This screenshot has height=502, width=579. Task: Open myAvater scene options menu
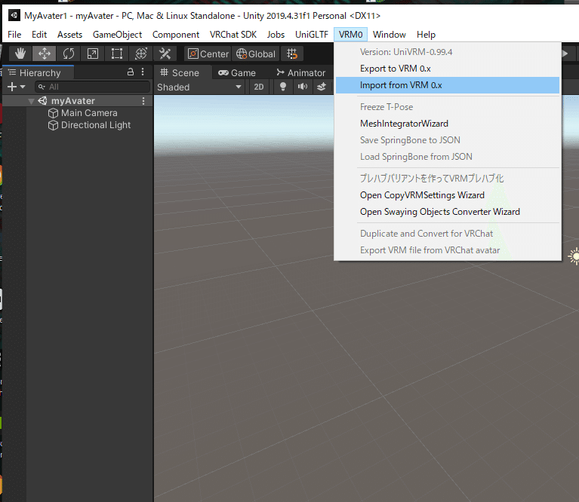(143, 101)
